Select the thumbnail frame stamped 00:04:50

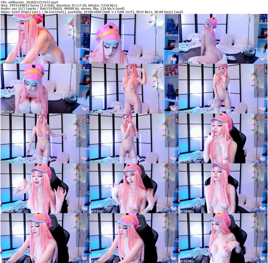pos(45,39)
